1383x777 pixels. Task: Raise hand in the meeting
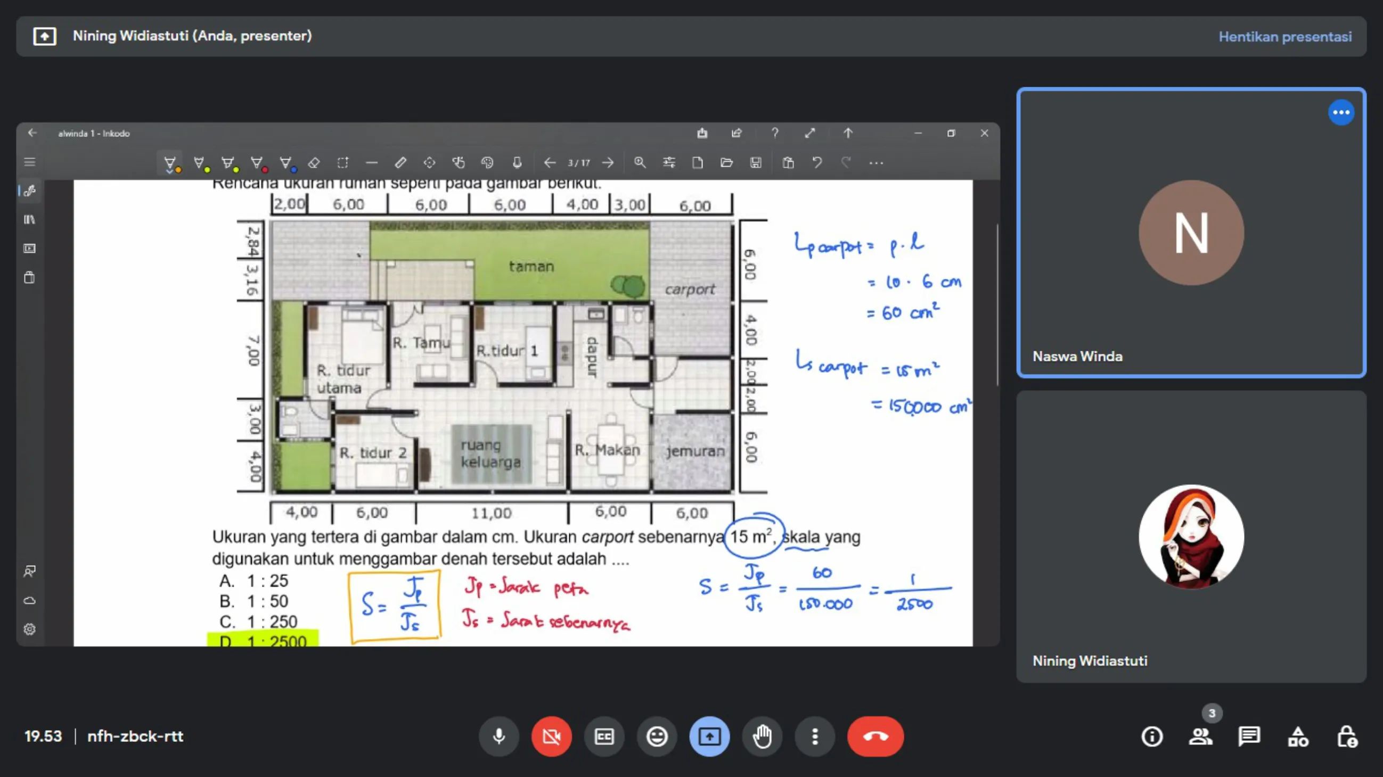(762, 736)
